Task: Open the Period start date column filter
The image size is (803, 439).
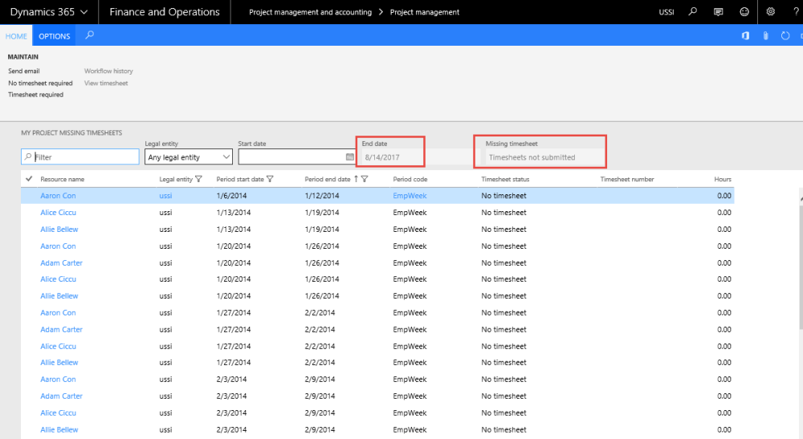Action: click(270, 179)
